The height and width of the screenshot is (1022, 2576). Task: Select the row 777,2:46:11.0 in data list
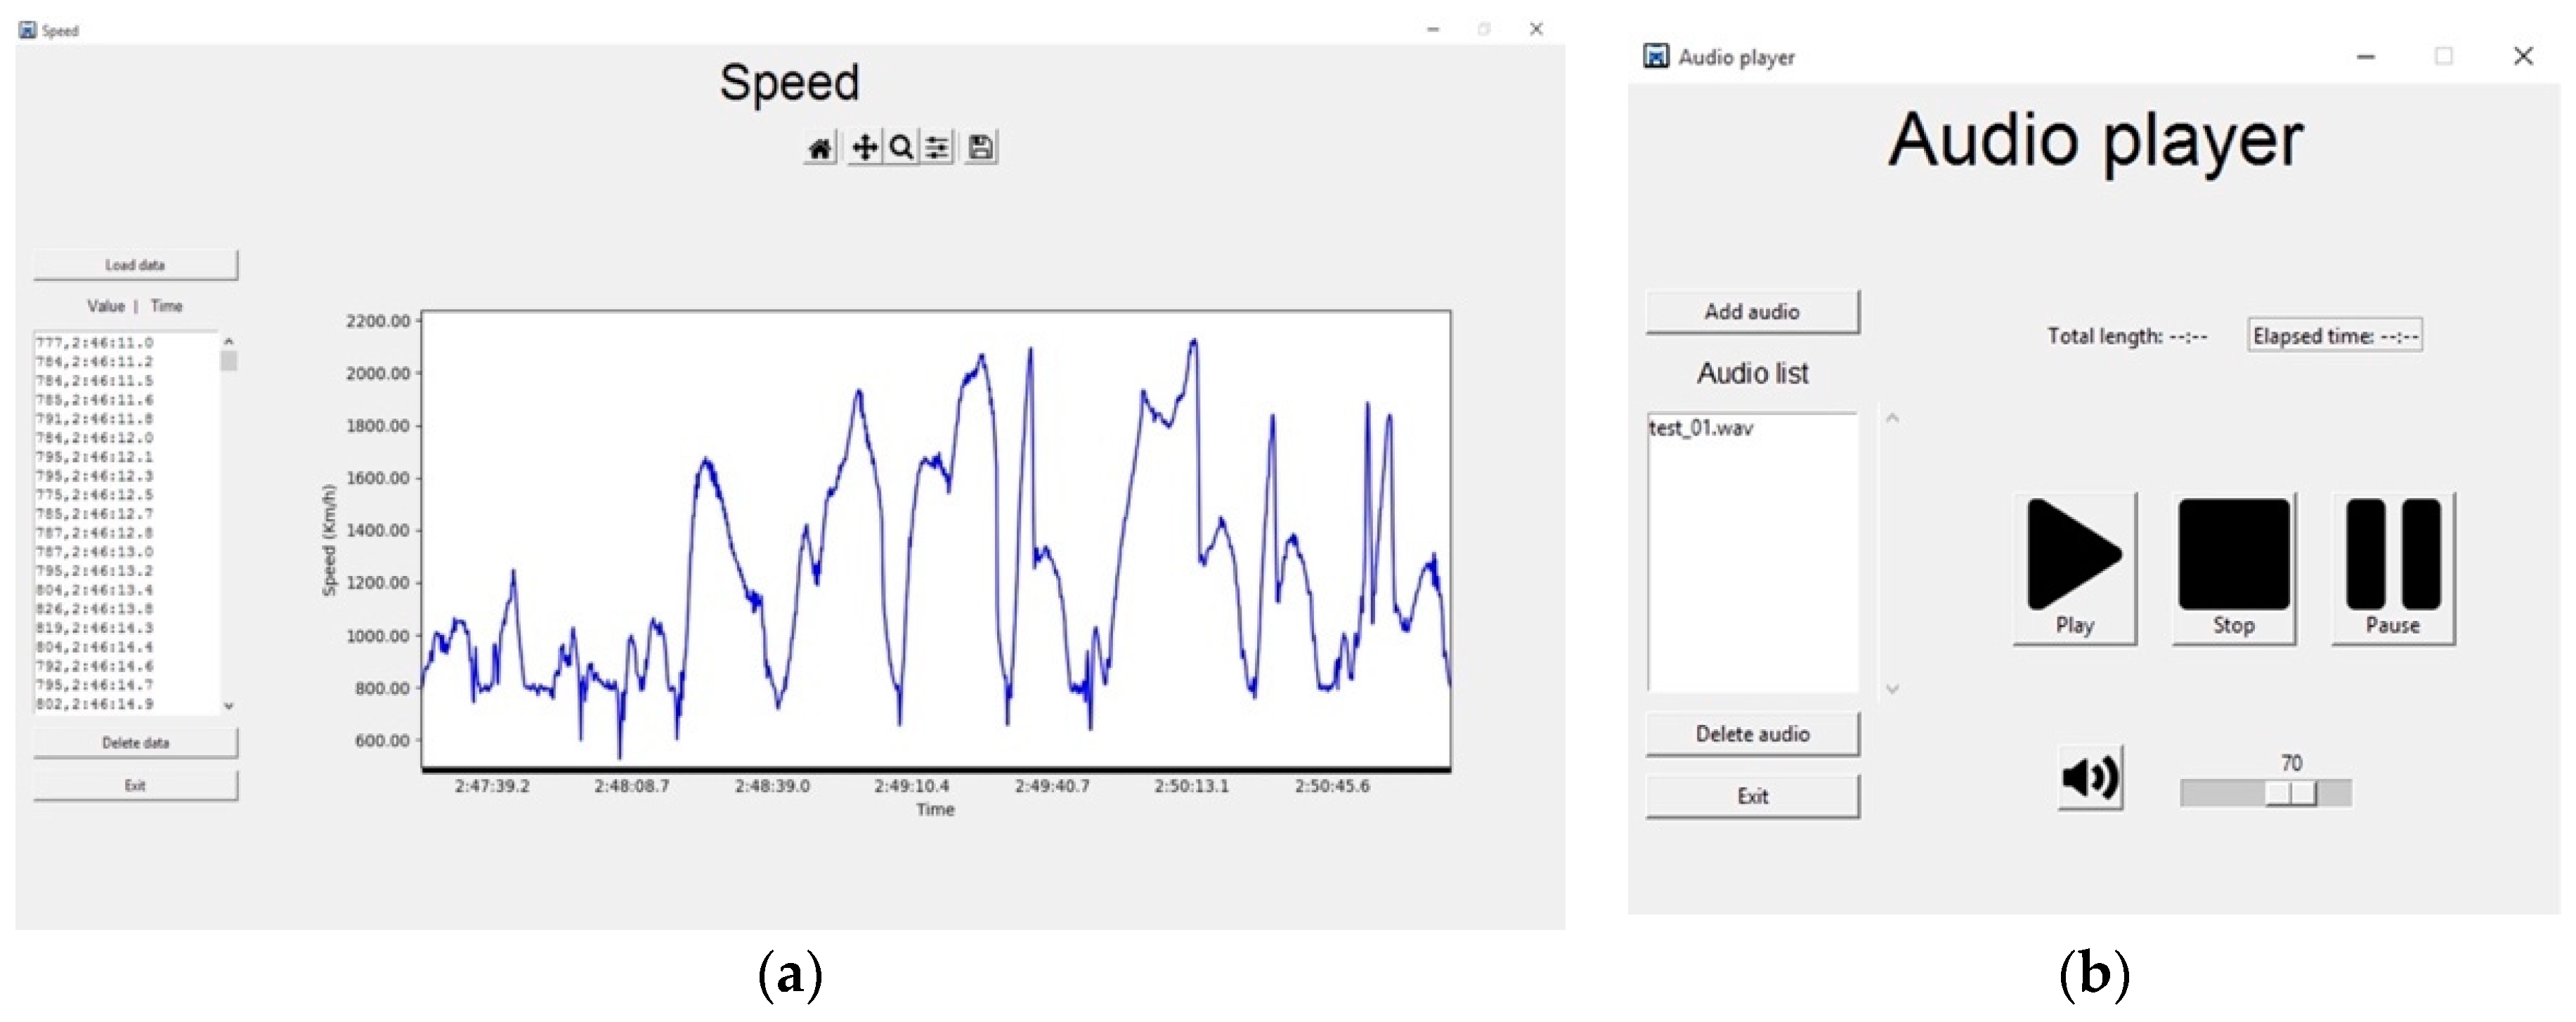point(95,343)
